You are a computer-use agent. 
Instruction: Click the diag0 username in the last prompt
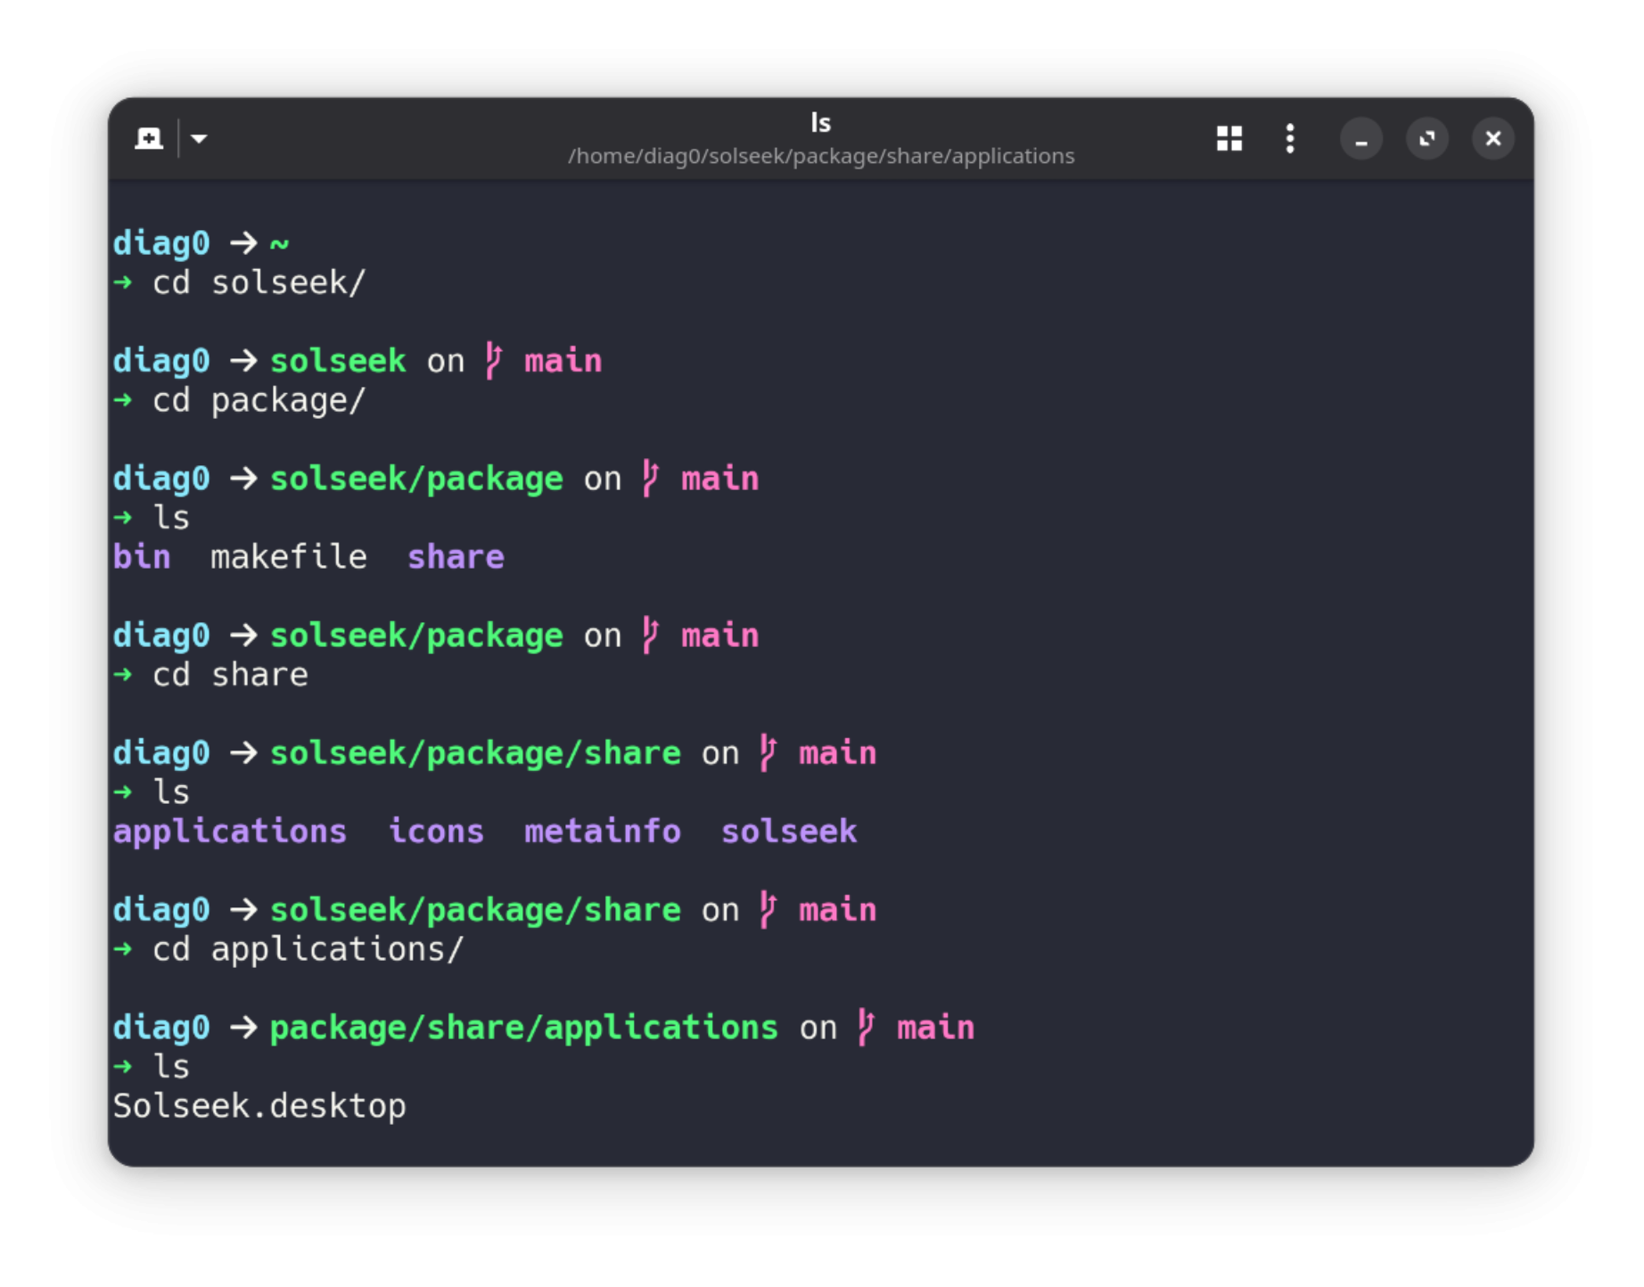160,1027
